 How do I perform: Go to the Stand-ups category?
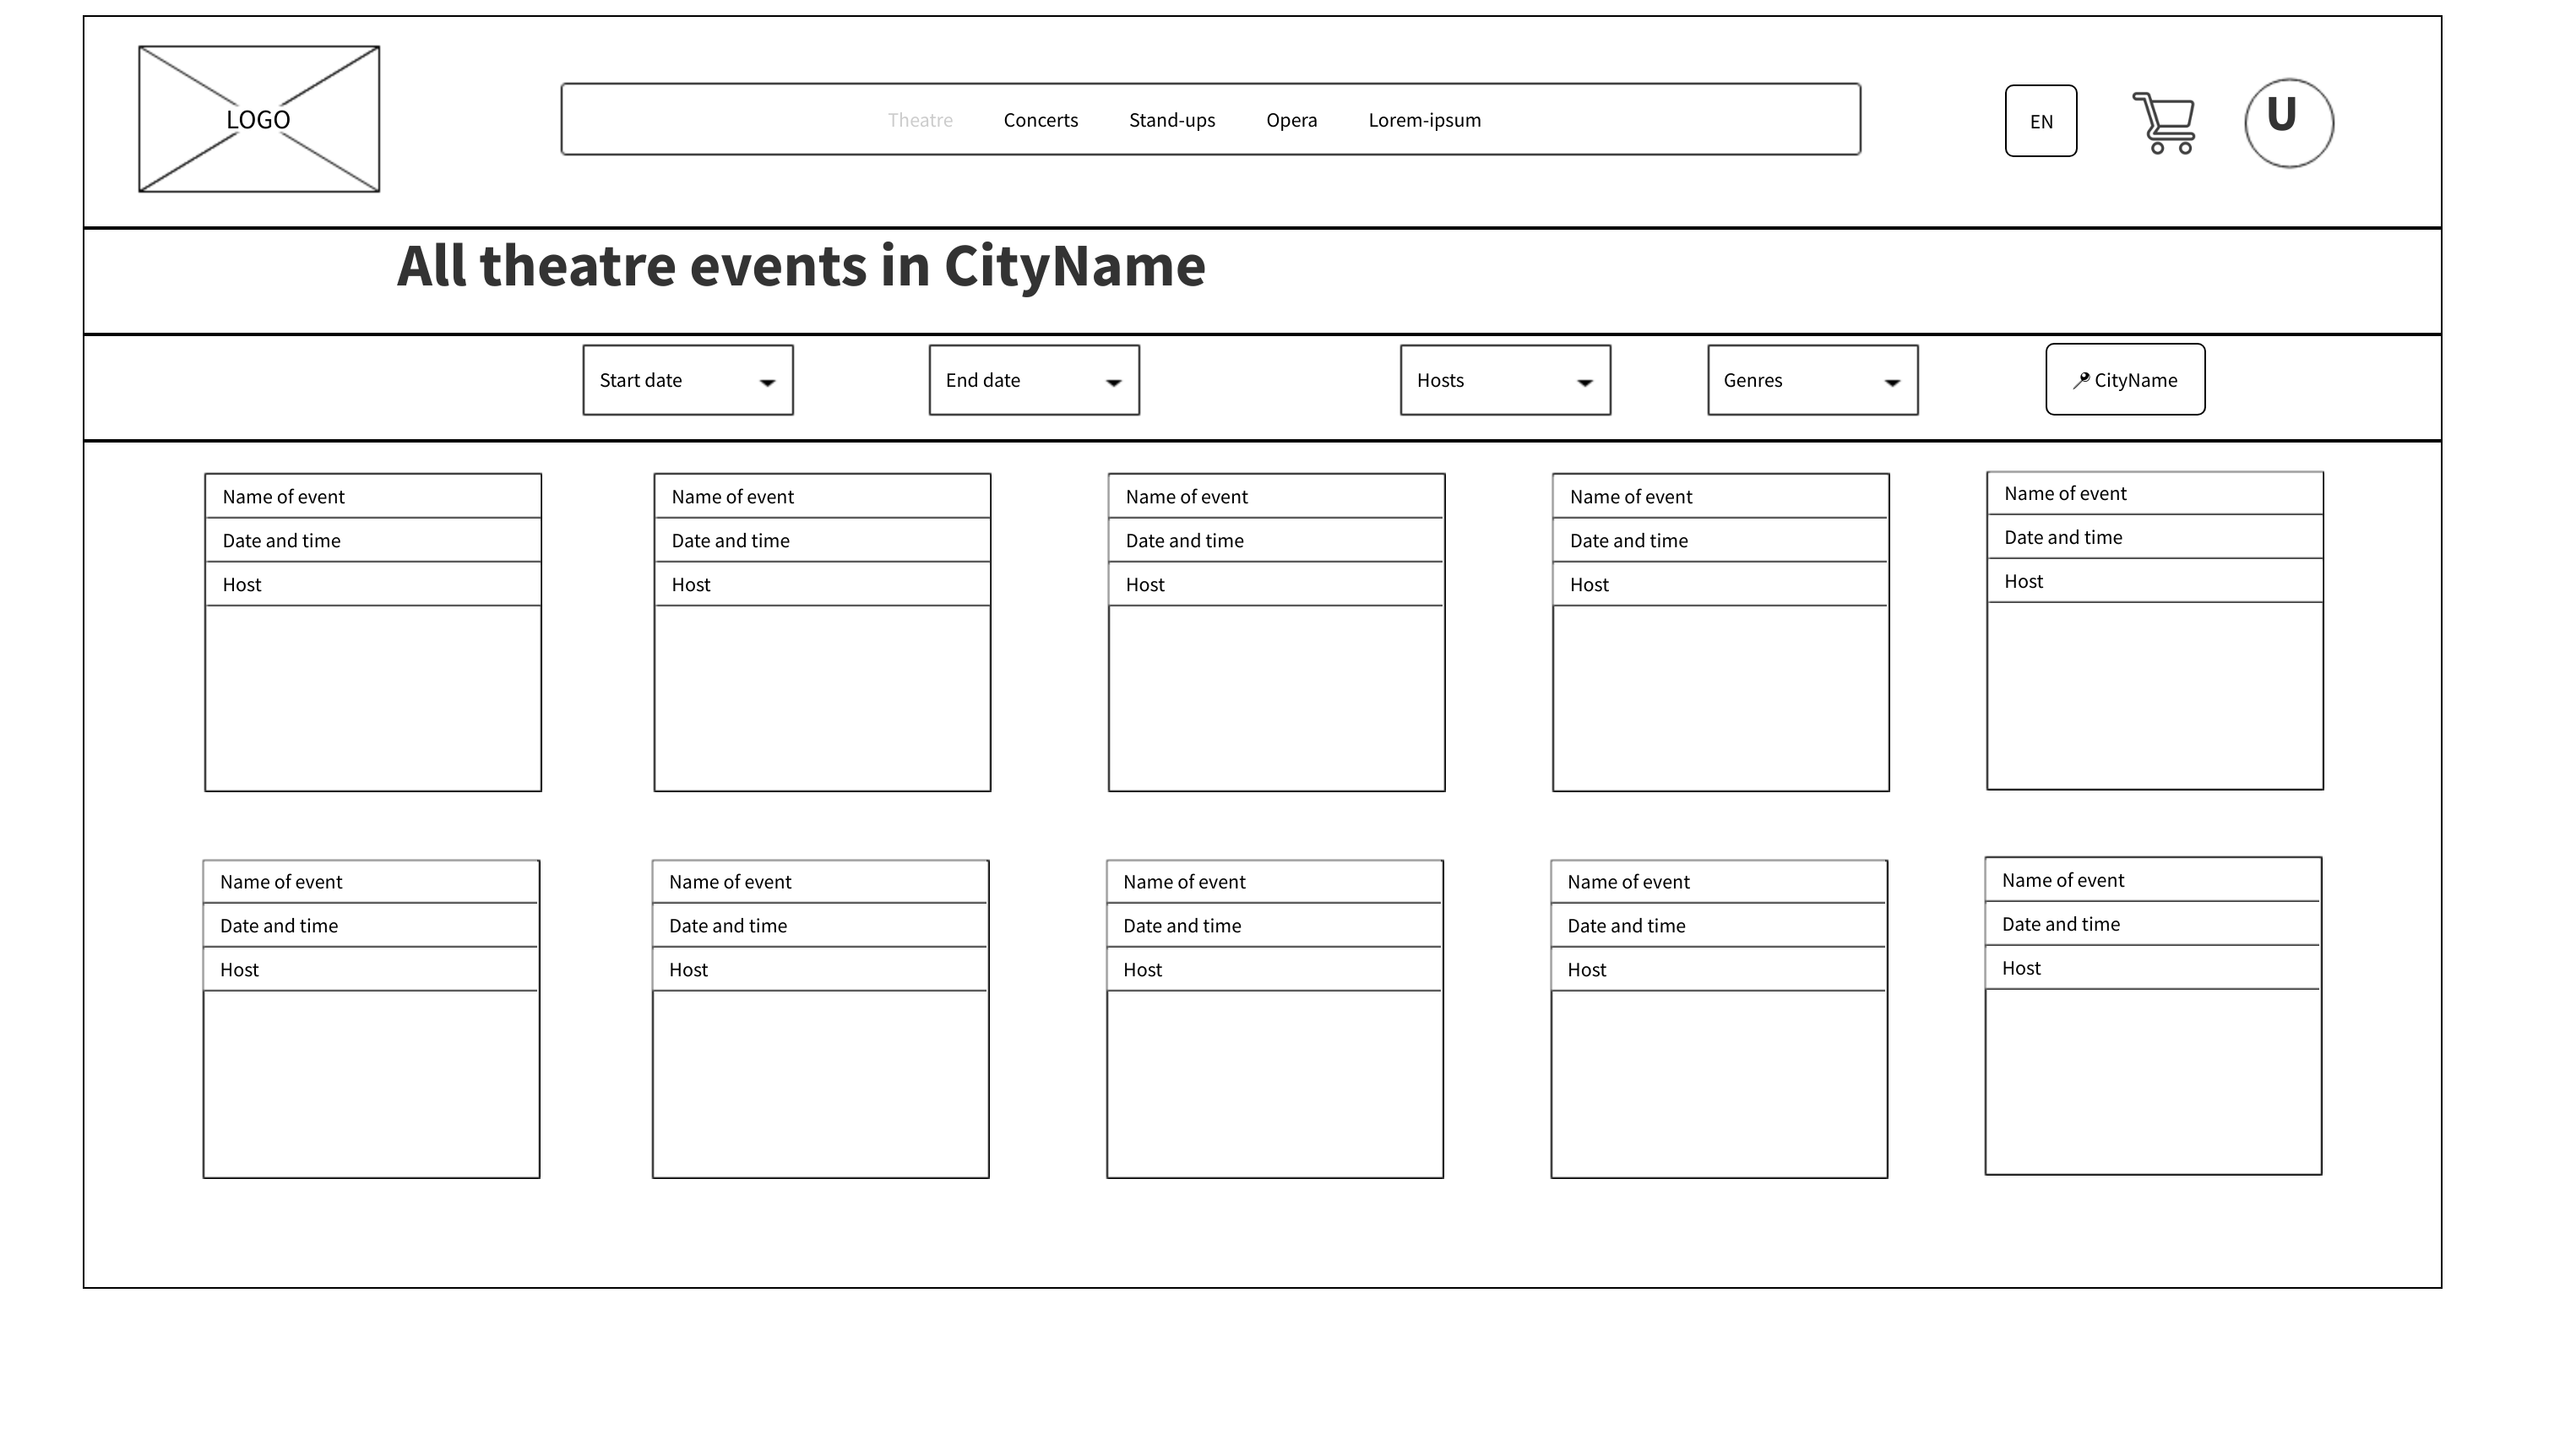pyautogui.click(x=1172, y=120)
